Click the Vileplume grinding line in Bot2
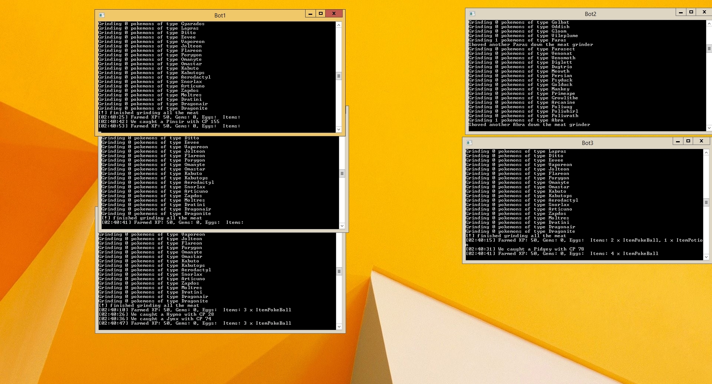 click(523, 36)
